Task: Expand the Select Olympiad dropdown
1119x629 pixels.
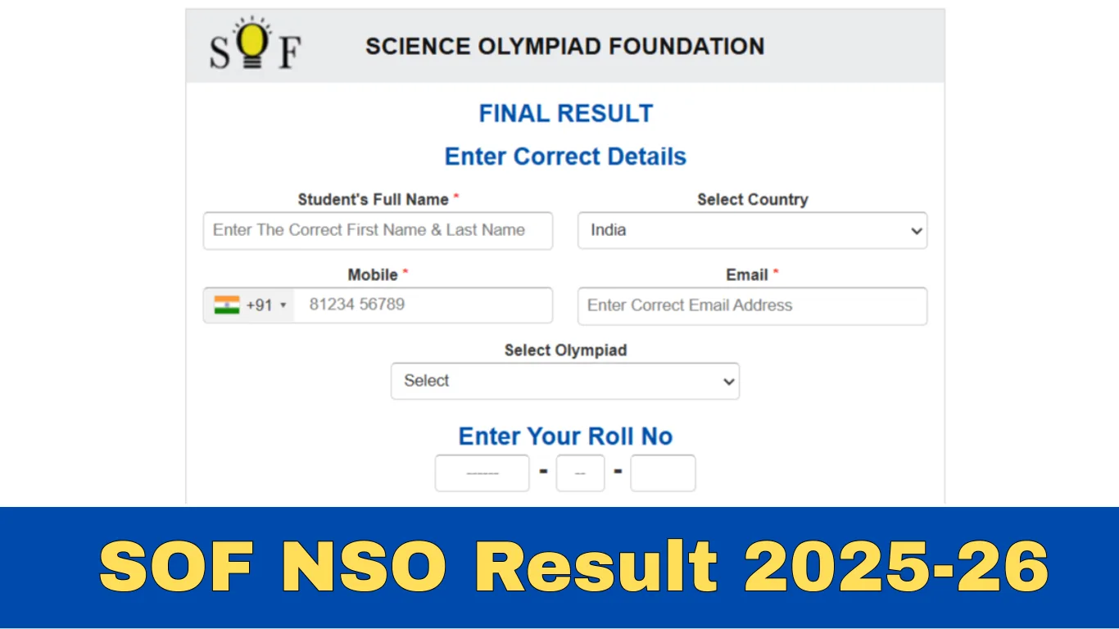Action: 564,381
